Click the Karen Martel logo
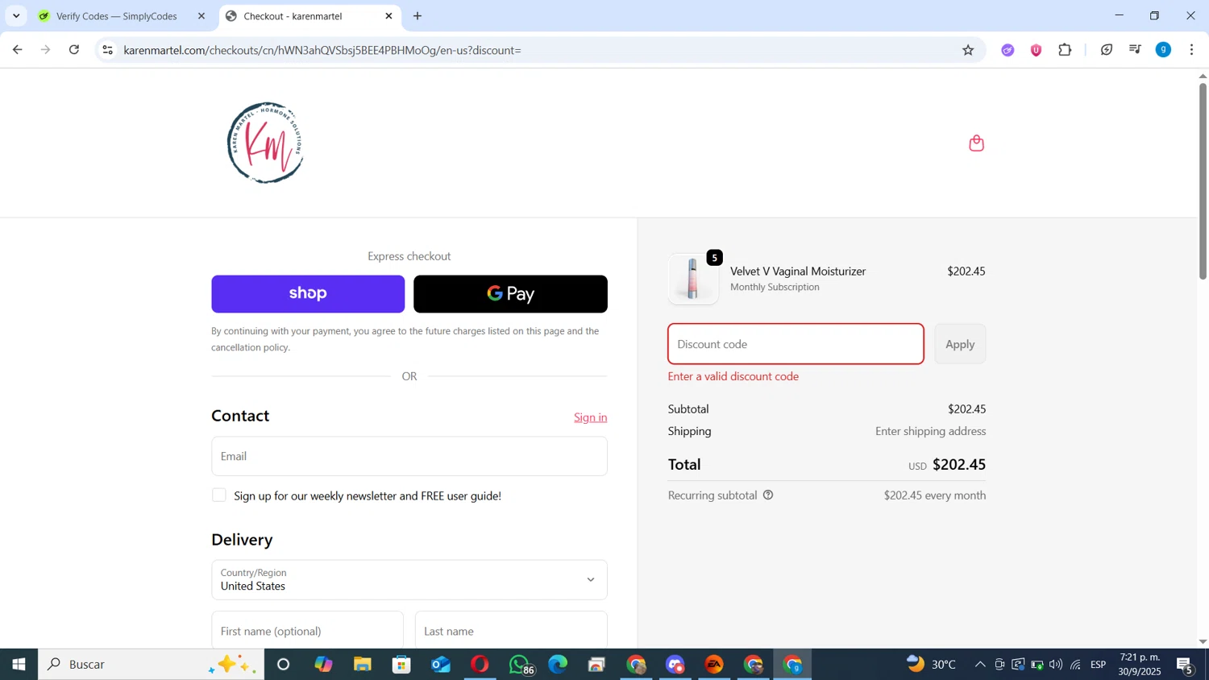The image size is (1209, 680). [265, 143]
